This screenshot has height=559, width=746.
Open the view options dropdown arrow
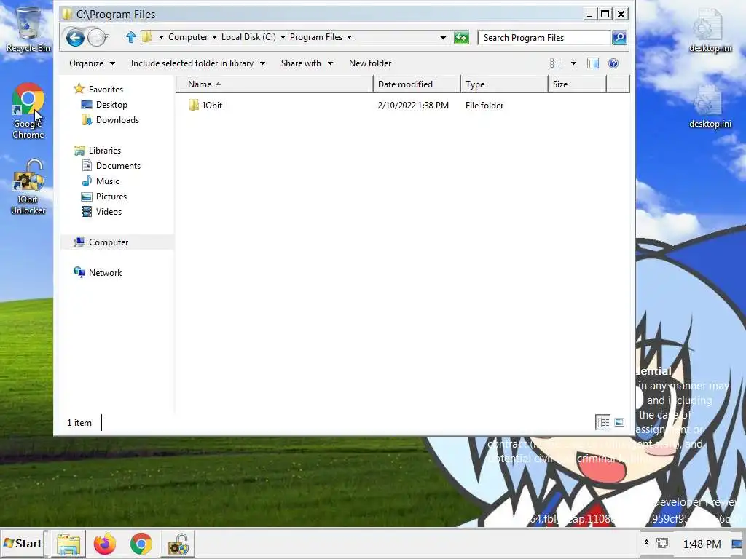click(573, 63)
